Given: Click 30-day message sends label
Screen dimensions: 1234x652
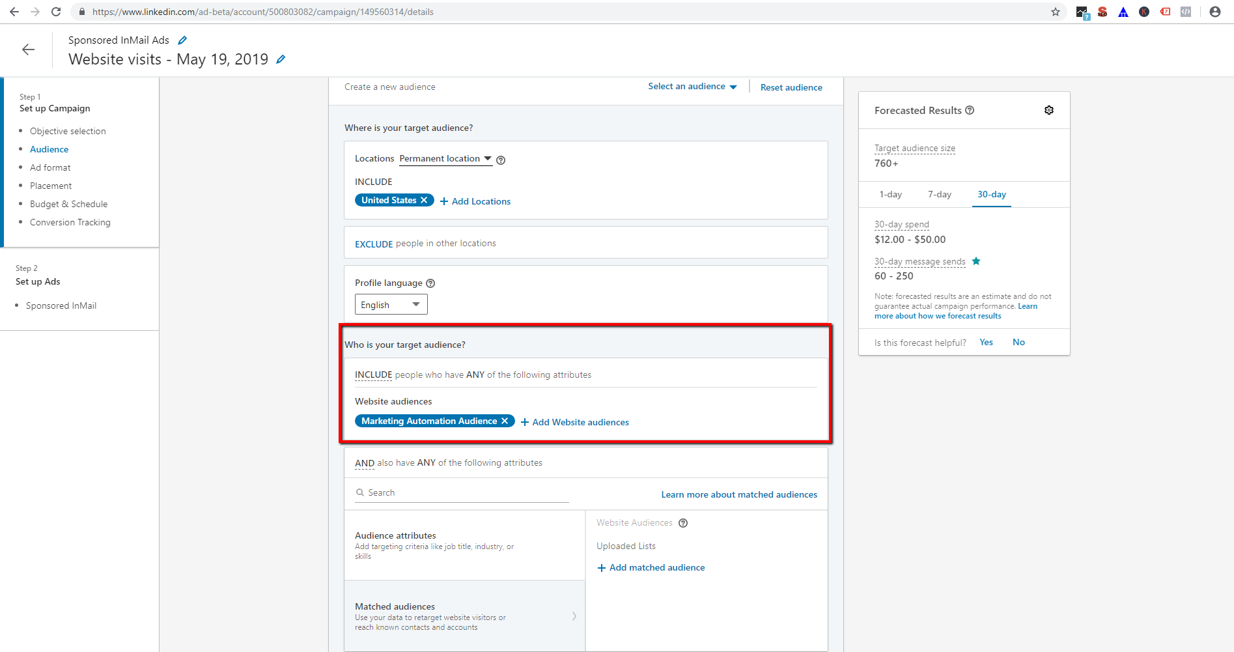Looking at the screenshot, I should 920,261.
